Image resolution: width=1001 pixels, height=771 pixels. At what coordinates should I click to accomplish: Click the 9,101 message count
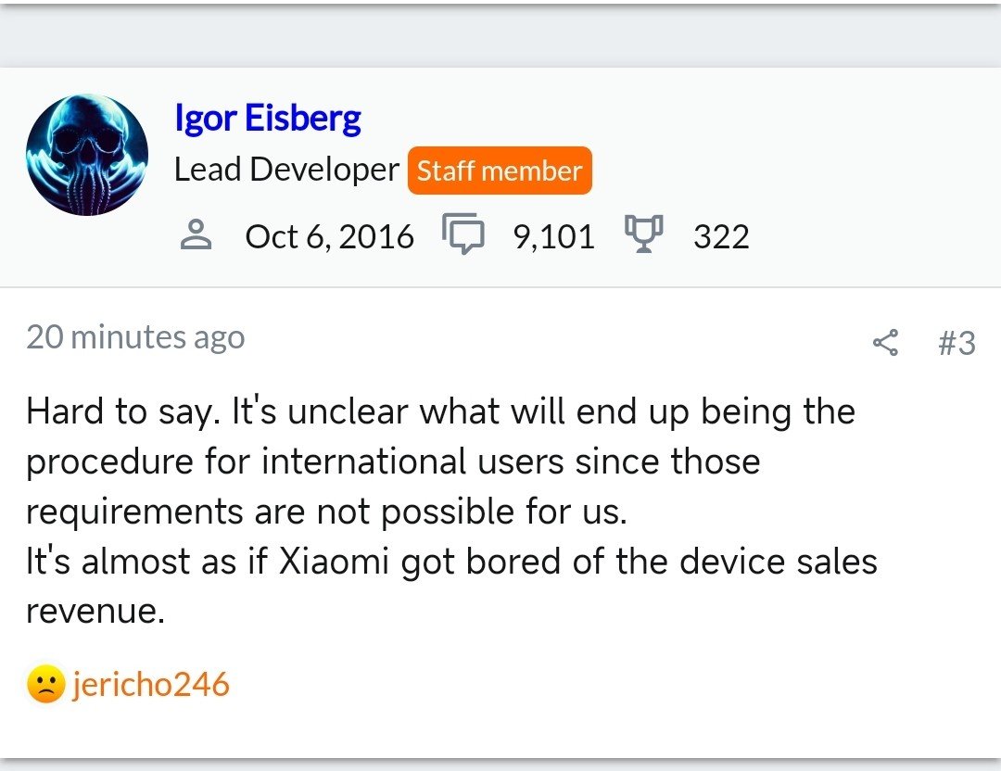pos(551,236)
